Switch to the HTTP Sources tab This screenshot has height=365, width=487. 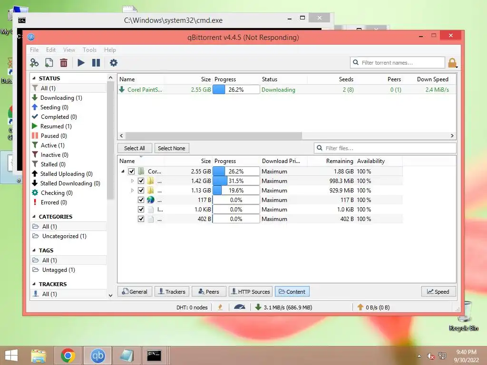click(251, 292)
